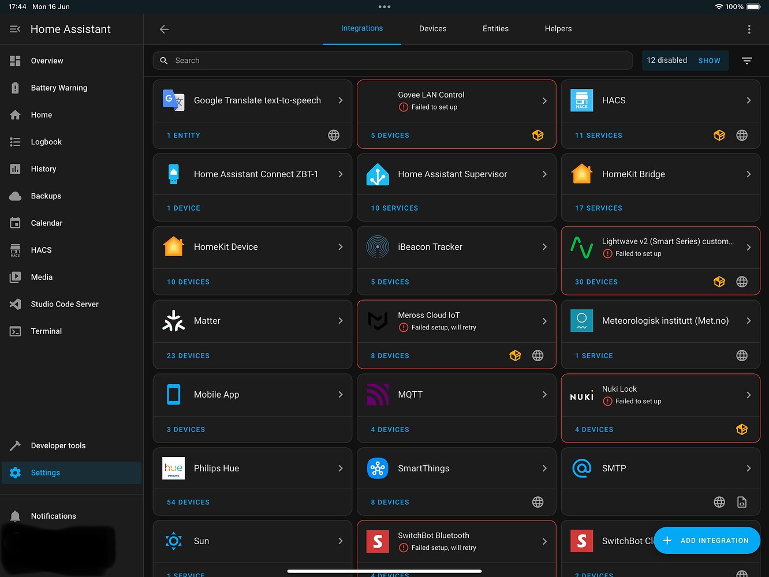Viewport: 769px width, 577px height.
Task: Switch to the Devices tab
Action: click(x=432, y=28)
